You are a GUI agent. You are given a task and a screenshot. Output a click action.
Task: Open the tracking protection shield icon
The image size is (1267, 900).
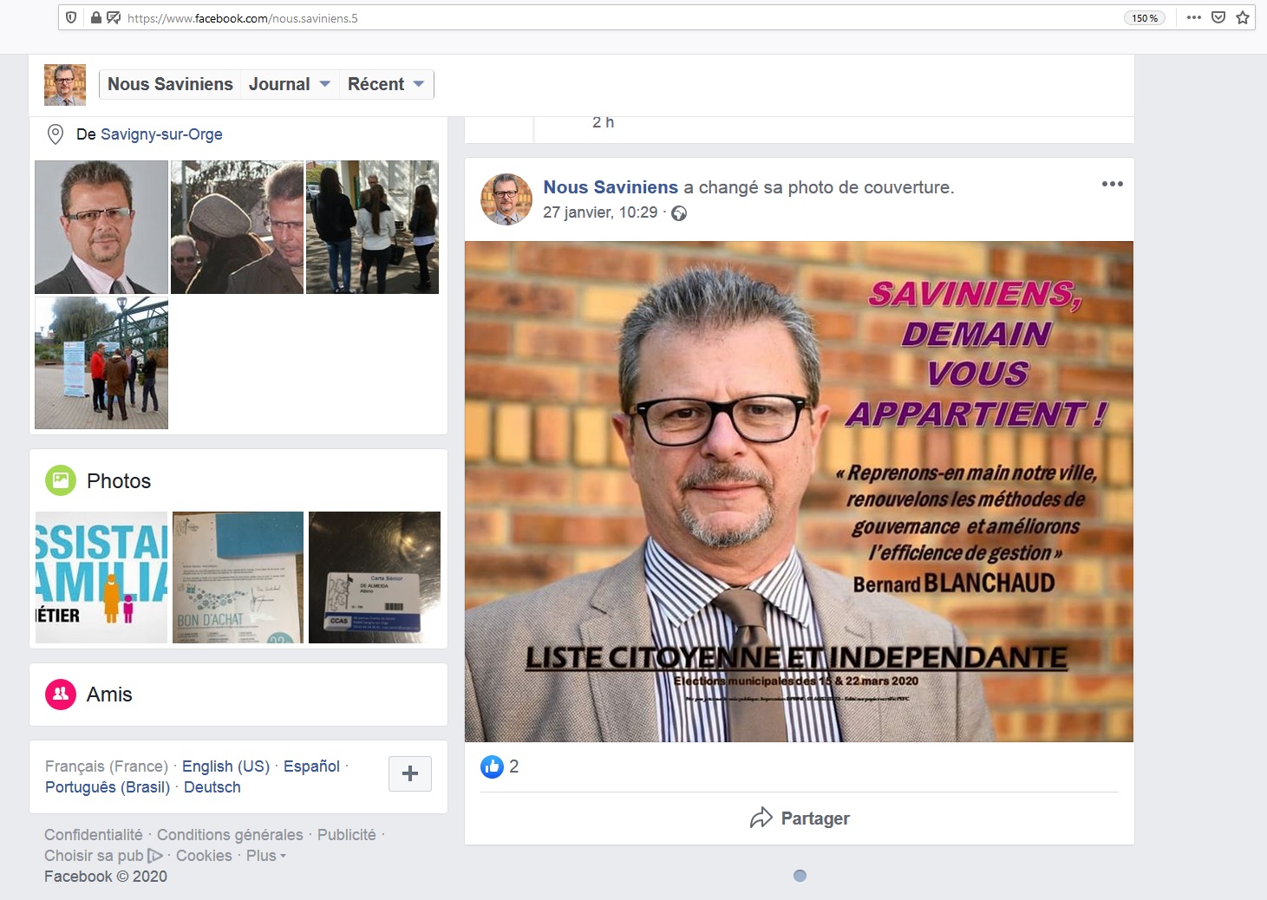pyautogui.click(x=72, y=18)
